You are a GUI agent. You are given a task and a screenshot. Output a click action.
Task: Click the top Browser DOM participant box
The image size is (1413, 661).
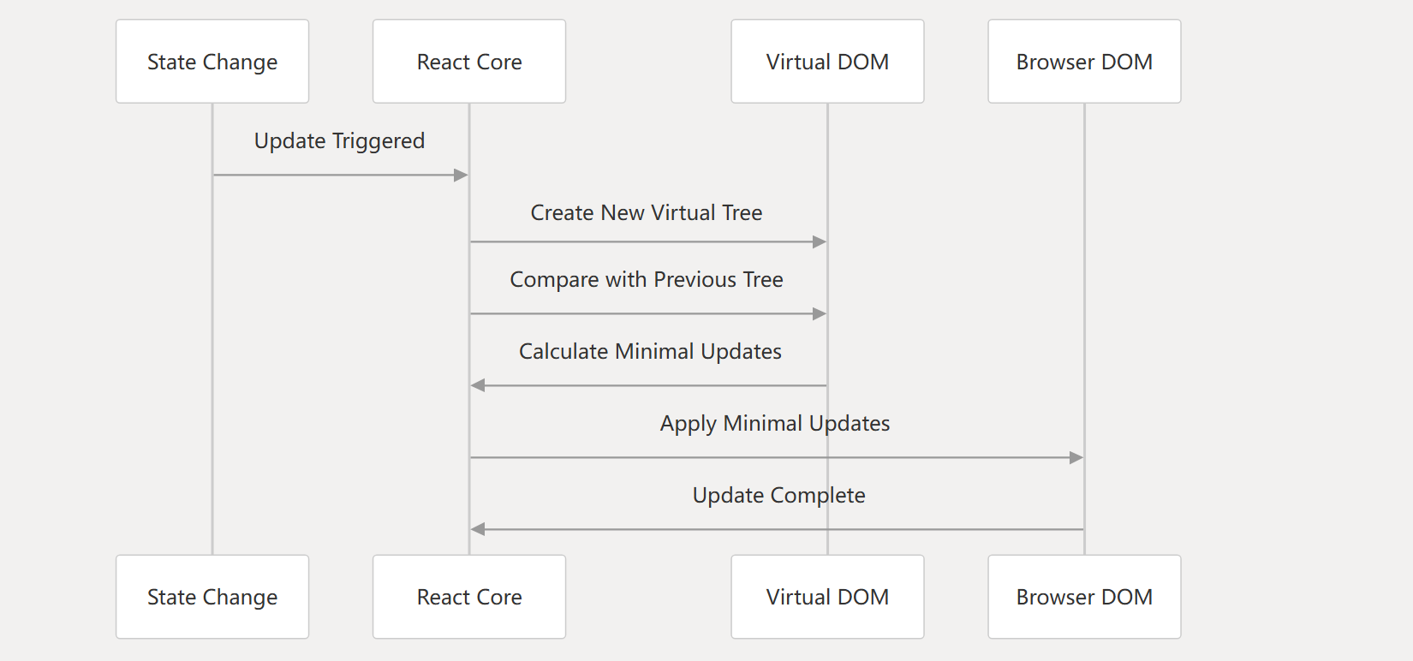click(1084, 62)
